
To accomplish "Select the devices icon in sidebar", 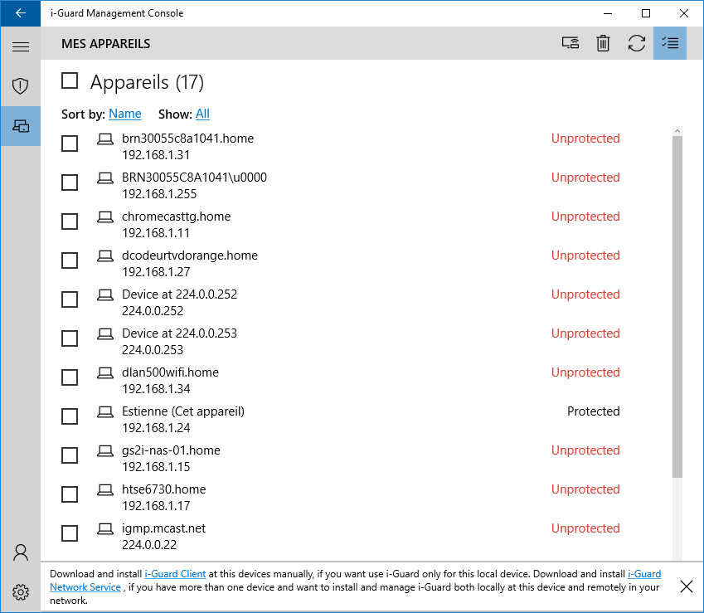I will tap(21, 126).
